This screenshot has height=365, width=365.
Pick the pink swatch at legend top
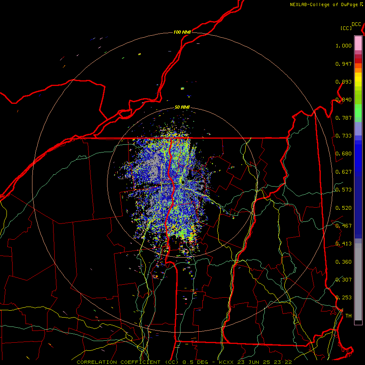pos(358,43)
